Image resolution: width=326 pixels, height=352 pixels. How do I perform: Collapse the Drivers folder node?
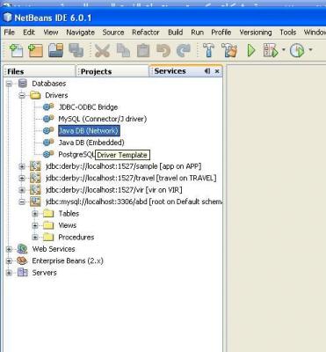22,95
